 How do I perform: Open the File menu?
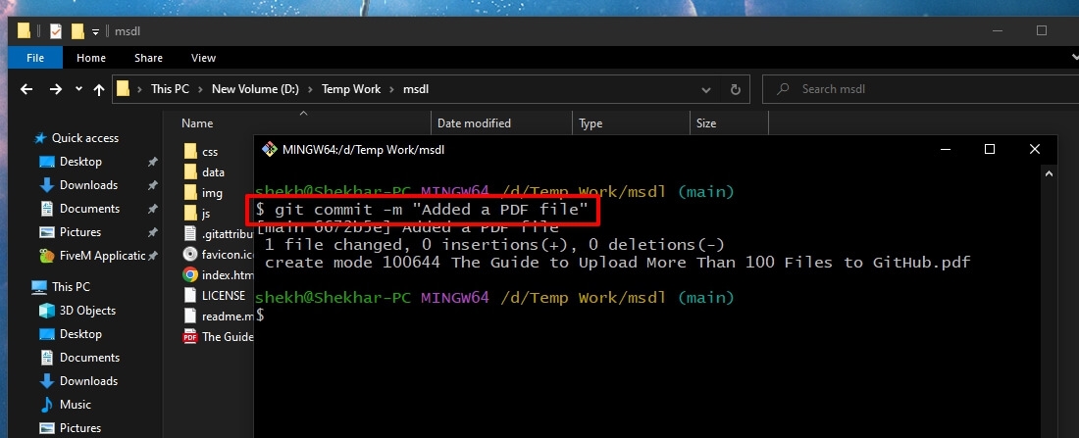point(34,58)
